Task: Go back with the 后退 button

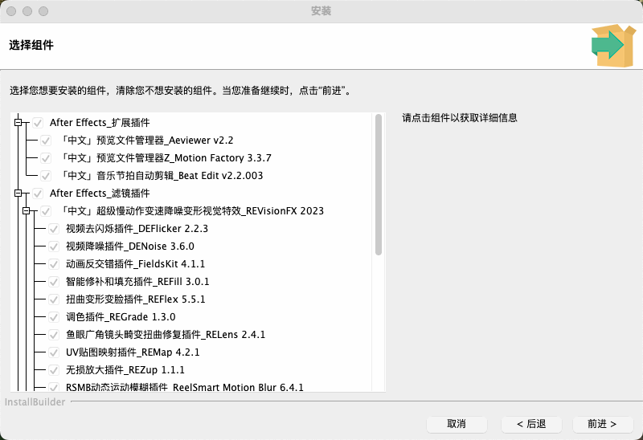Action: tap(531, 424)
